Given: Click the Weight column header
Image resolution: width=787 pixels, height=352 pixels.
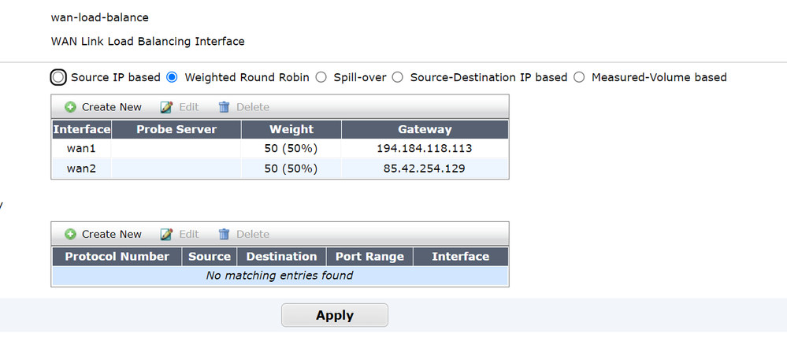Looking at the screenshot, I should [291, 129].
